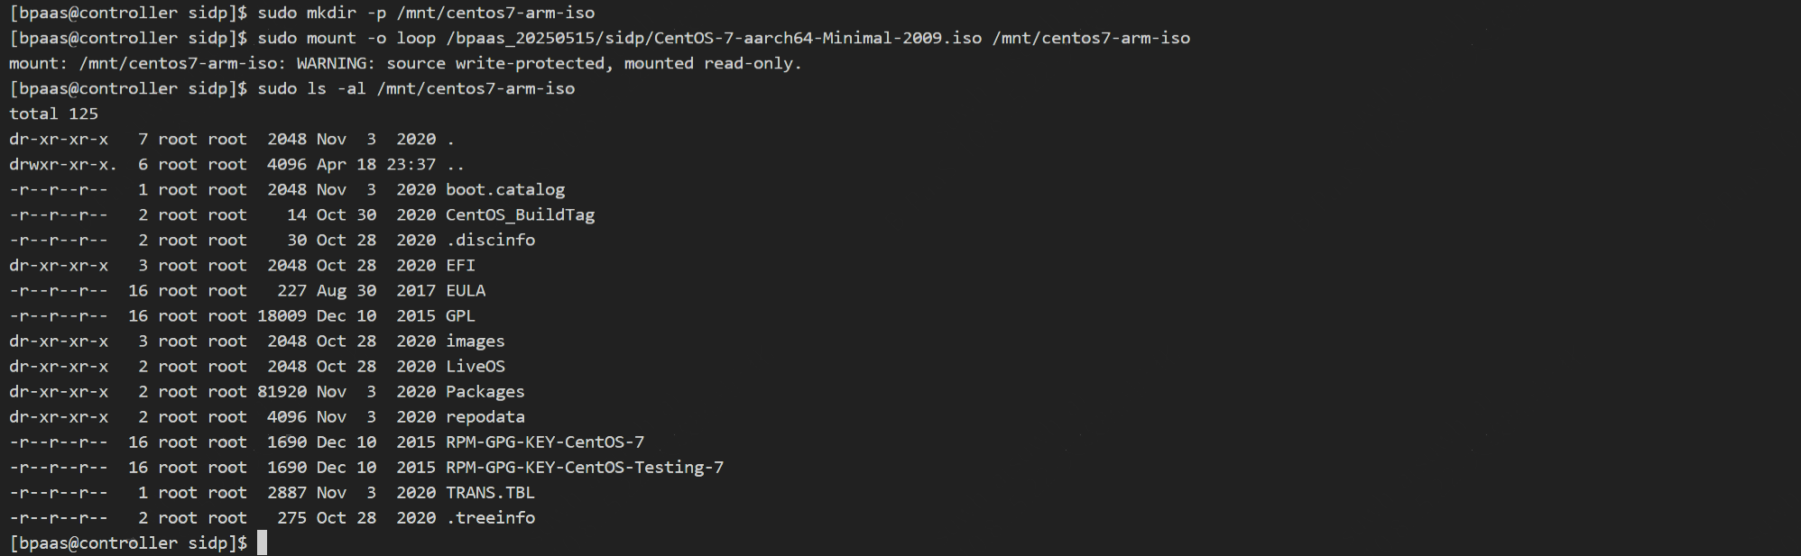Click the terminal cursor block at the prompt
The width and height of the screenshot is (1801, 556).
pyautogui.click(x=262, y=542)
